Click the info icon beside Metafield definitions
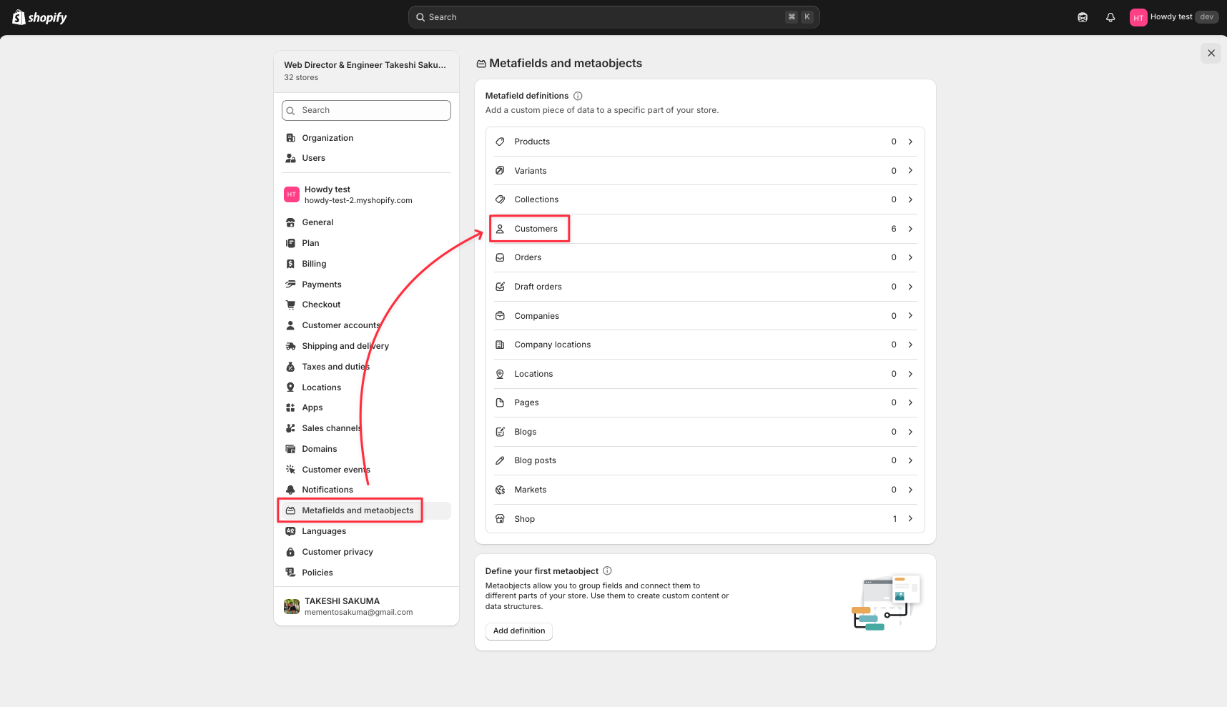 [578, 96]
